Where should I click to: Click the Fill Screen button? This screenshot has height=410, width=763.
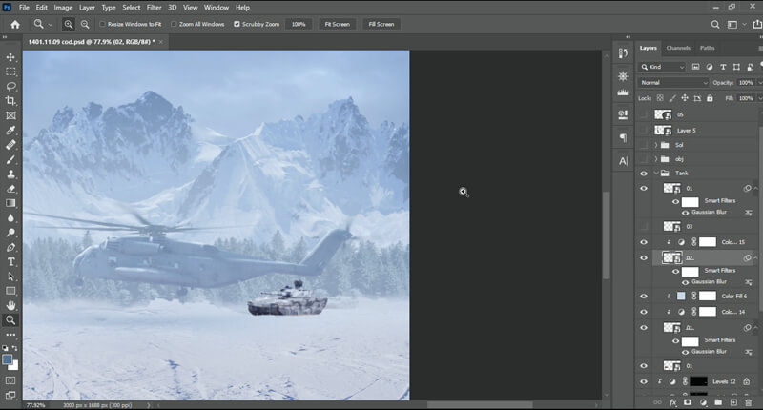pos(381,25)
